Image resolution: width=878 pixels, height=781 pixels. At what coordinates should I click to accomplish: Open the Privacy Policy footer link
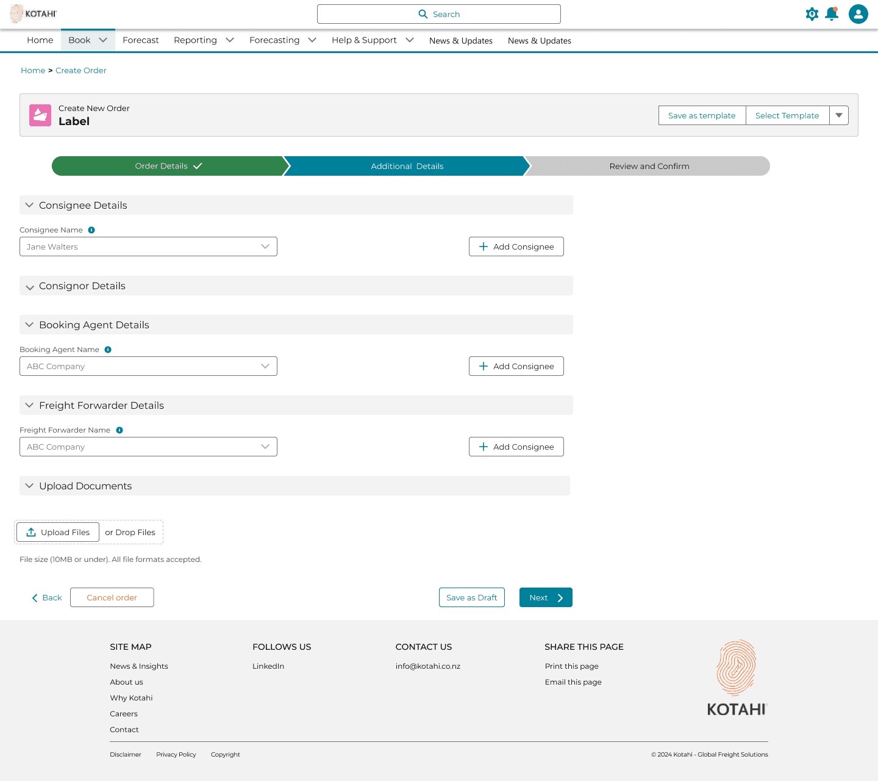pyautogui.click(x=176, y=755)
